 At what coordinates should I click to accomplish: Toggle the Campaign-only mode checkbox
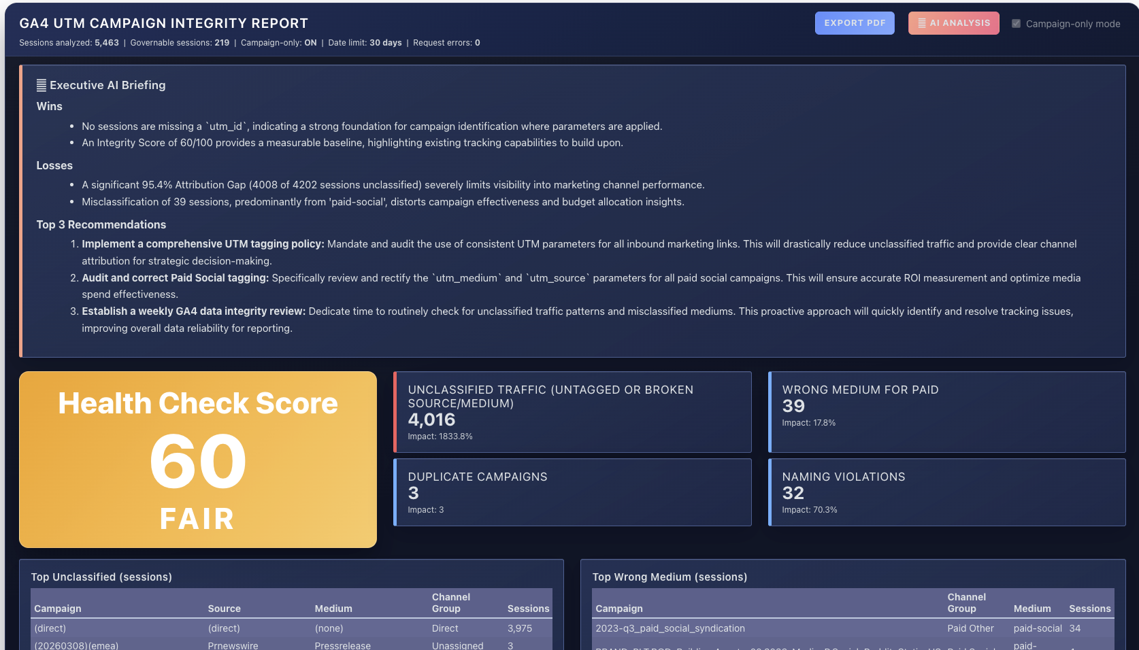pyautogui.click(x=1016, y=24)
